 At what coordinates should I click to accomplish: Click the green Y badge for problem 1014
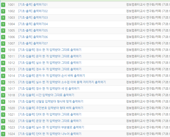click(3, 76)
